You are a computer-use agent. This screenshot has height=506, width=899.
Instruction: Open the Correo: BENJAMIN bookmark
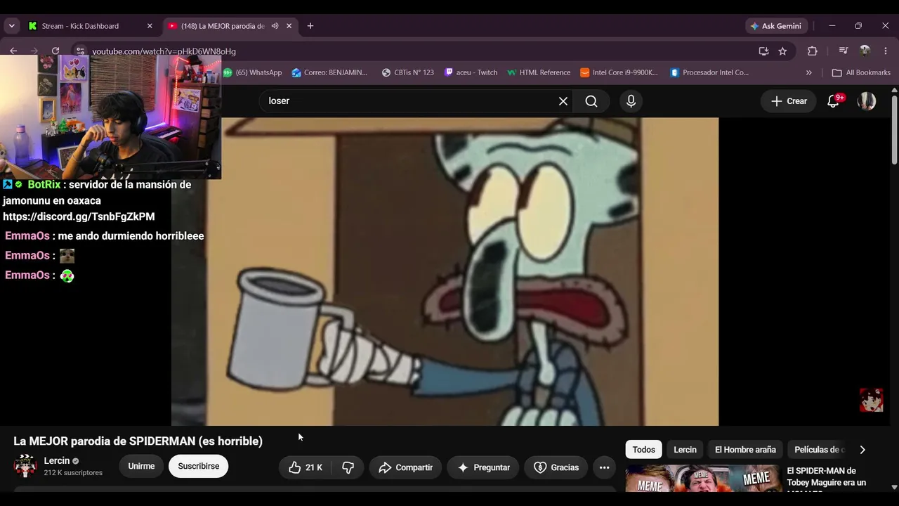click(x=329, y=72)
